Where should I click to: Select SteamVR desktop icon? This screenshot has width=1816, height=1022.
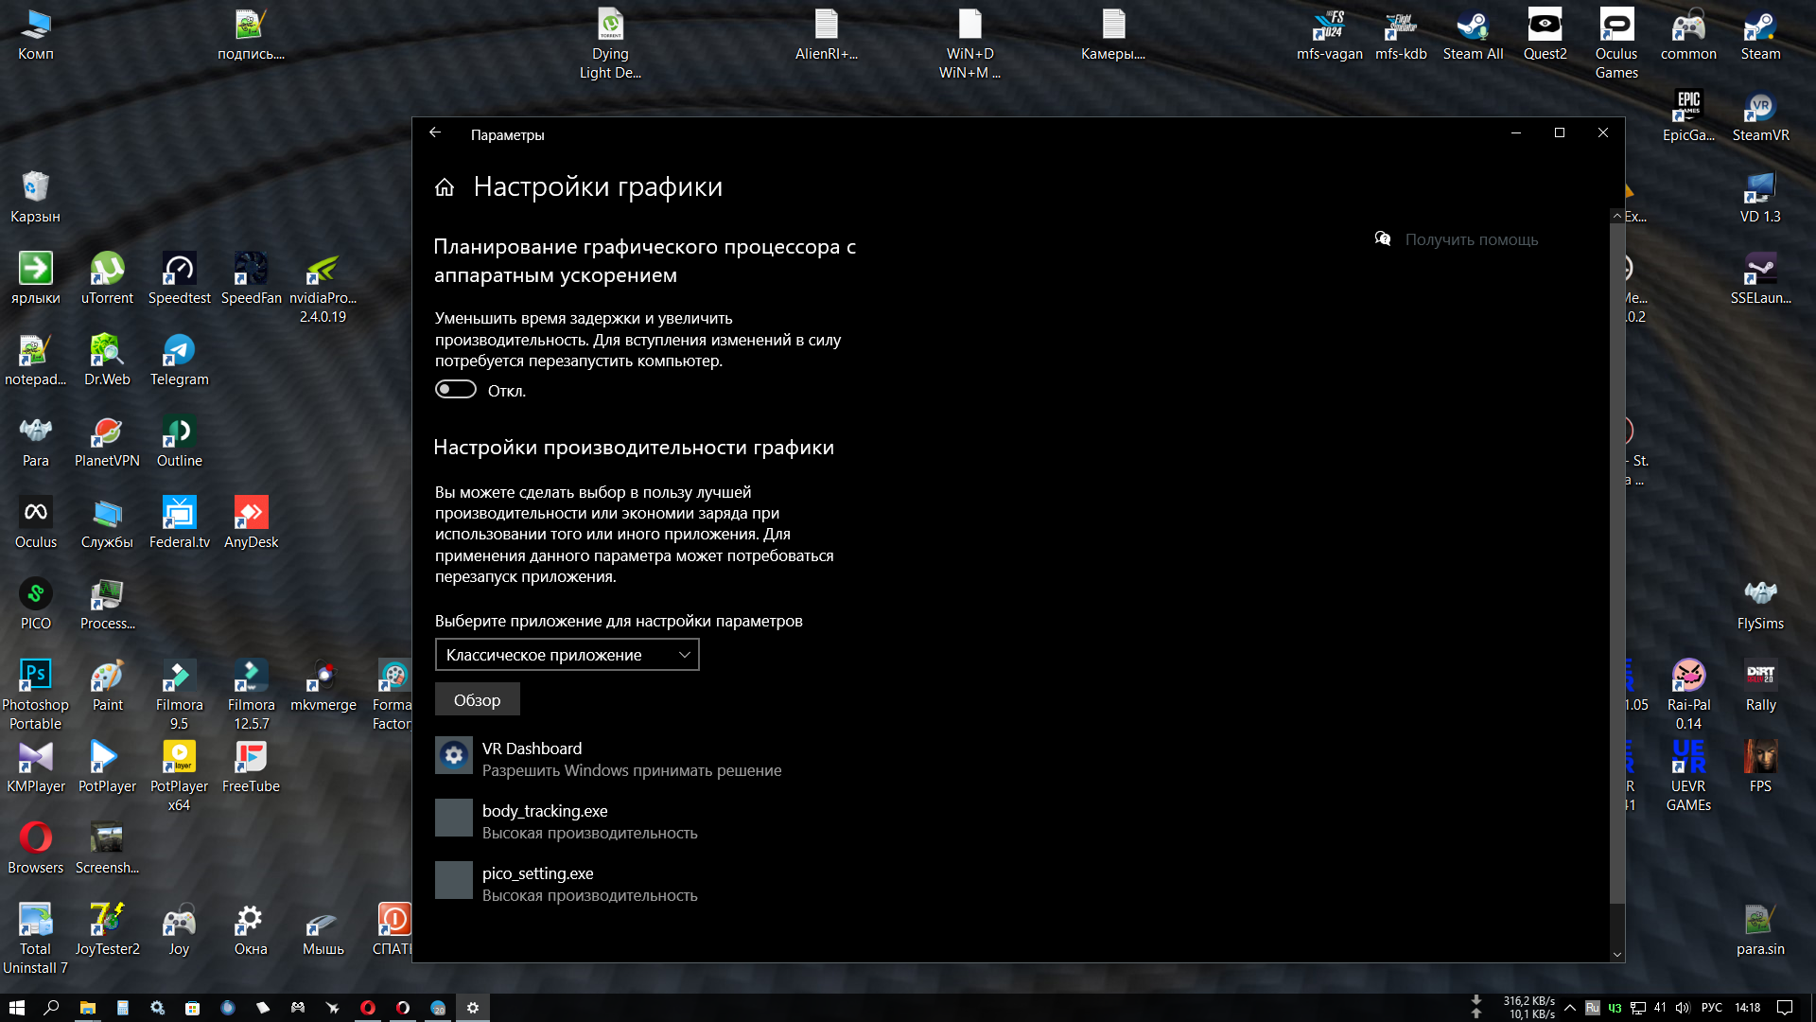pyautogui.click(x=1760, y=115)
